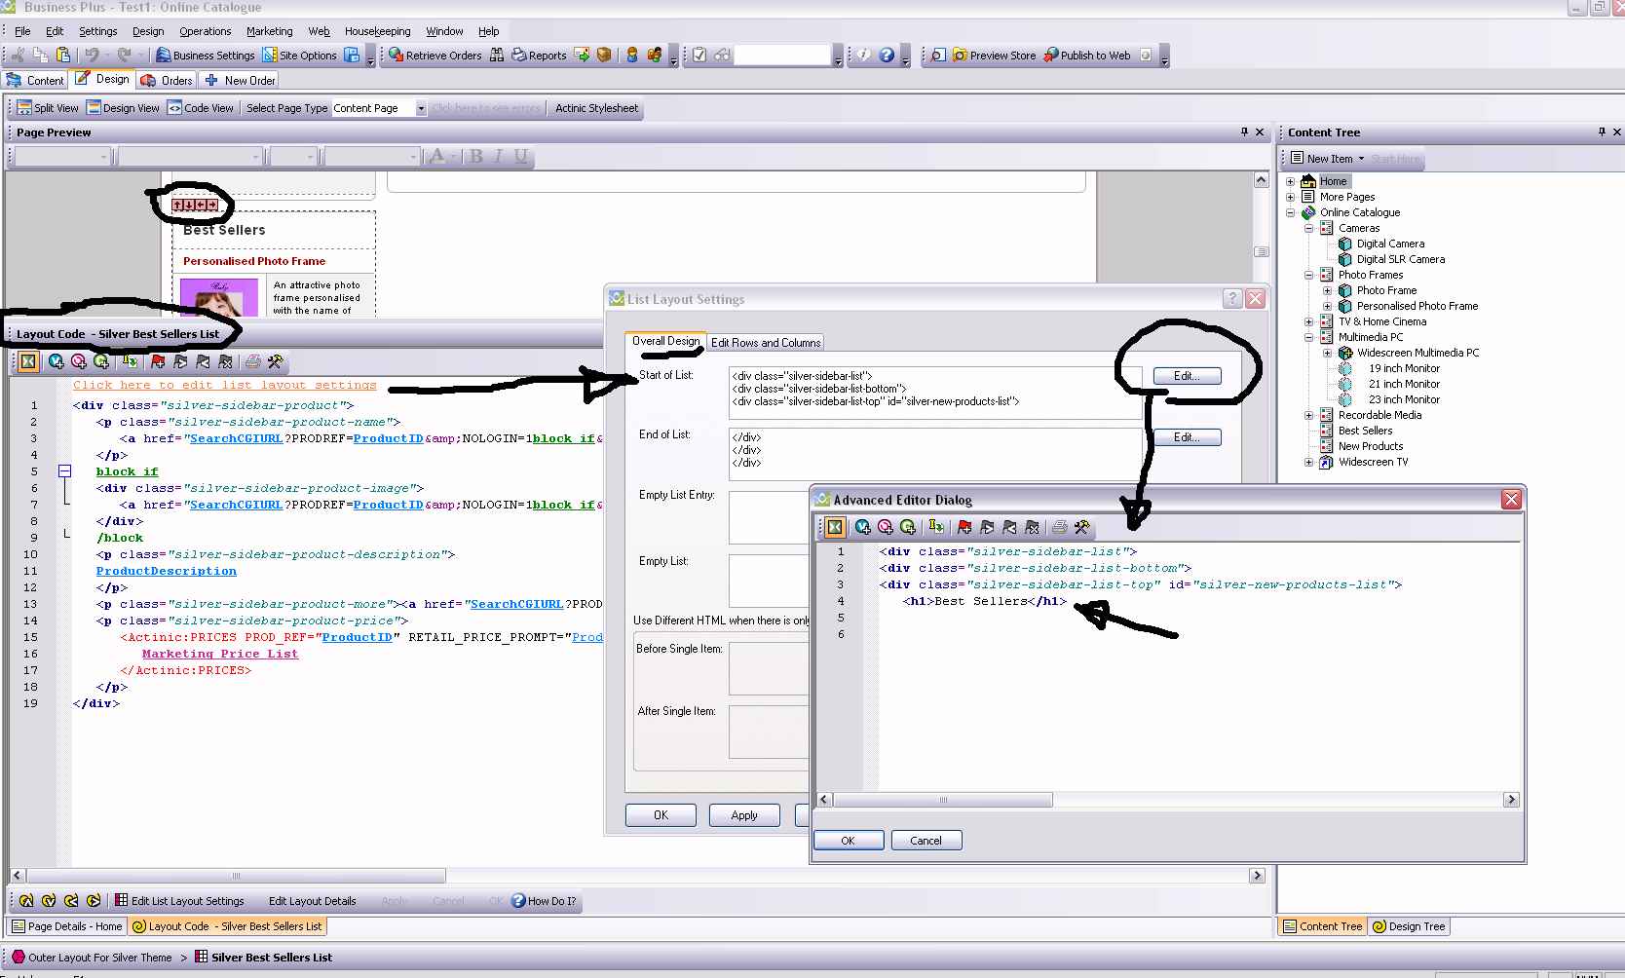1625x978 pixels.
Task: Switch to Code View
Action: pyautogui.click(x=200, y=108)
